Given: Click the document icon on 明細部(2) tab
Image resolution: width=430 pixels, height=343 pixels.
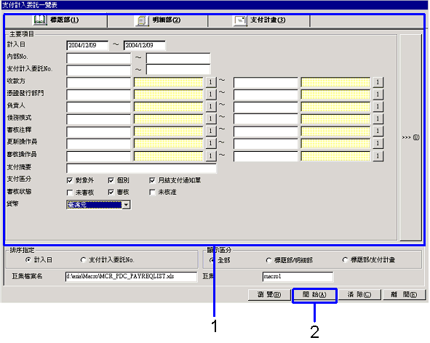Looking at the screenshot, I should 142,20.
